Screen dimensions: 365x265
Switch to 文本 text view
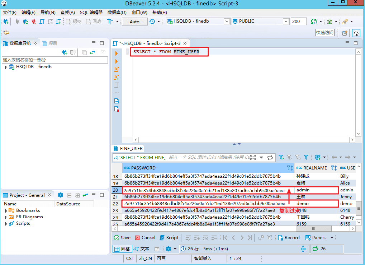(x=141, y=249)
